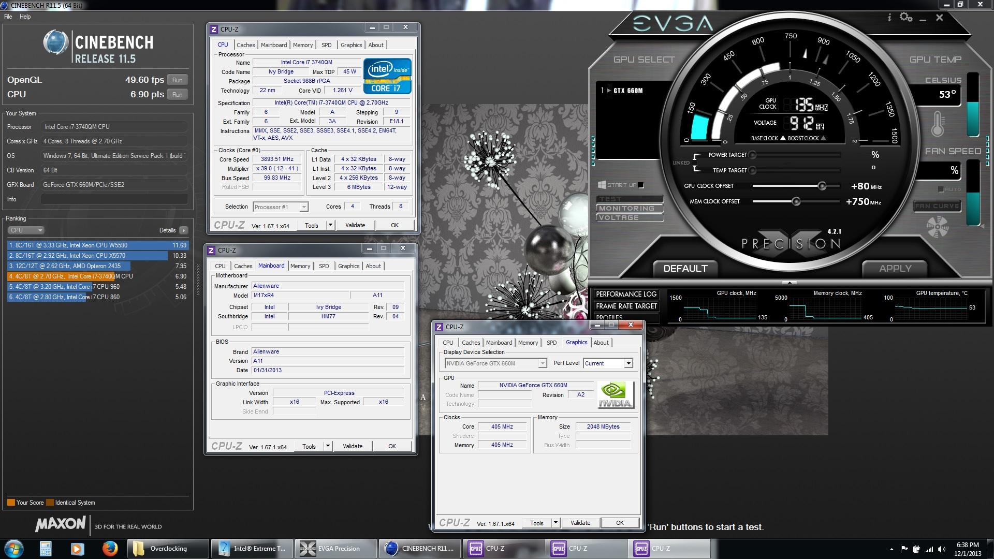The width and height of the screenshot is (994, 559).
Task: Run the CPU benchmark
Action: pos(178,95)
